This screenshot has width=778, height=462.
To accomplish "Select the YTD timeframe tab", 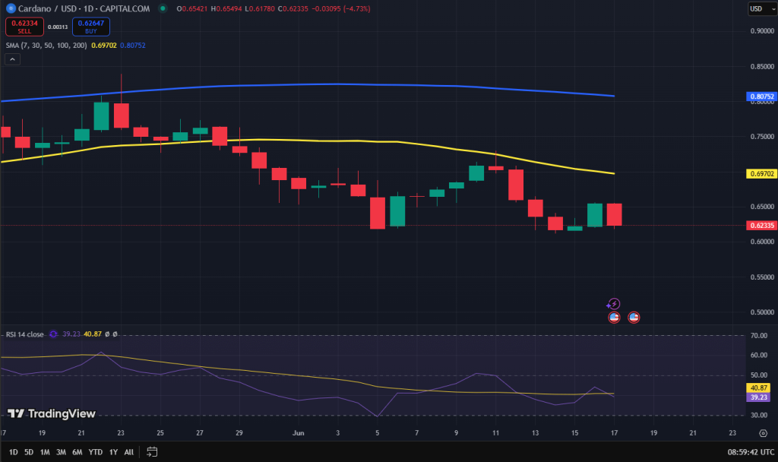I will pos(94,451).
